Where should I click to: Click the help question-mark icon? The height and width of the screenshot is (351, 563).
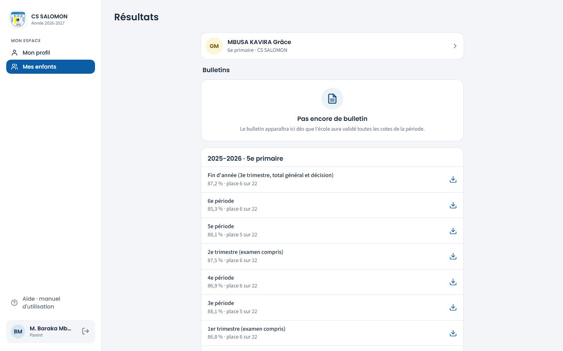point(14,303)
